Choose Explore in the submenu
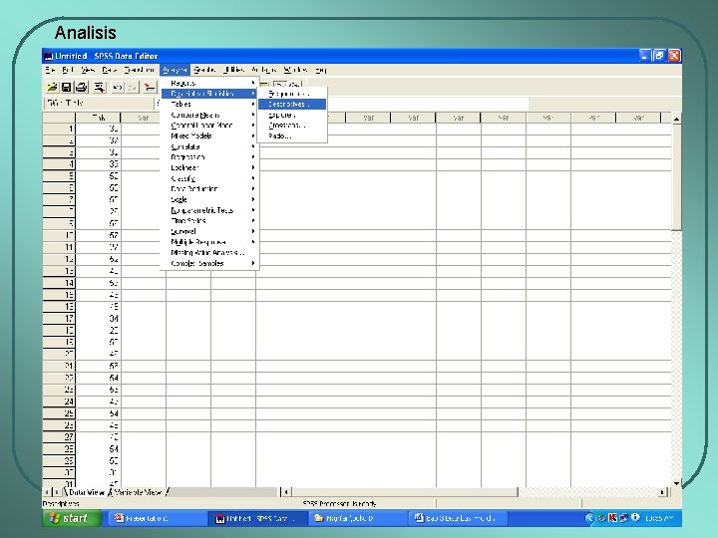This screenshot has height=538, width=718. 292,115
